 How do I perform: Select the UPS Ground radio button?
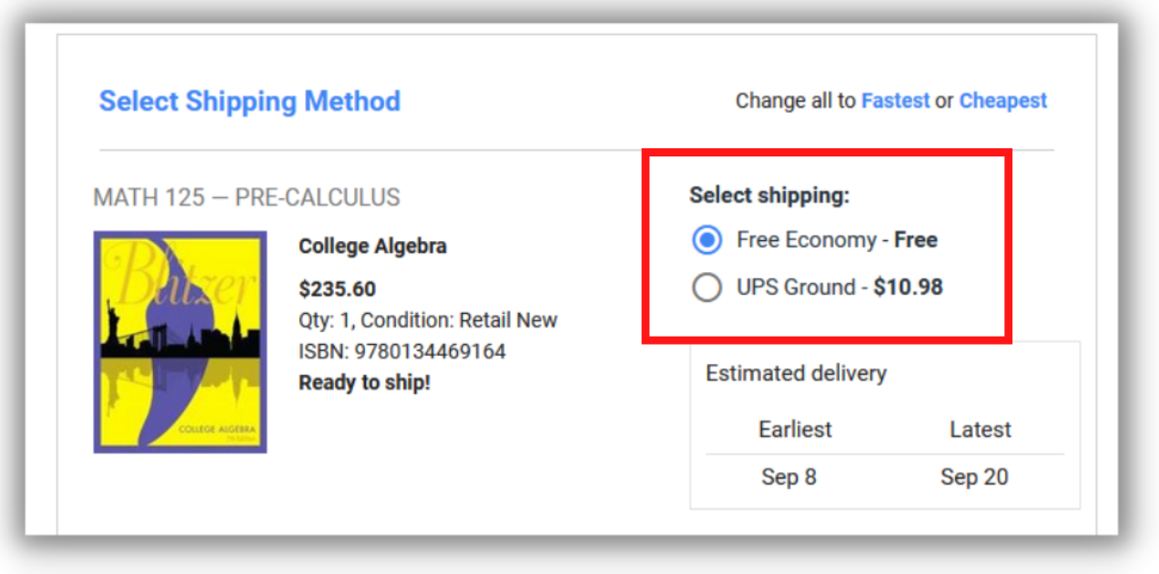[x=707, y=288]
